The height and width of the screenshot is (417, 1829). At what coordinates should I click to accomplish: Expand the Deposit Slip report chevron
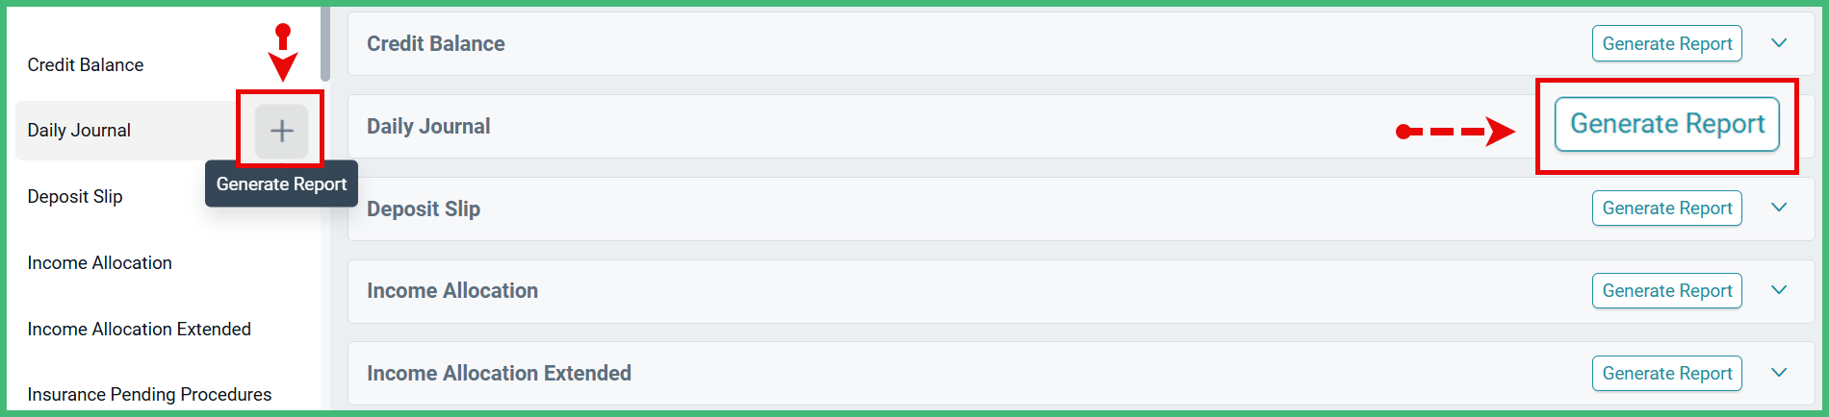coord(1779,208)
